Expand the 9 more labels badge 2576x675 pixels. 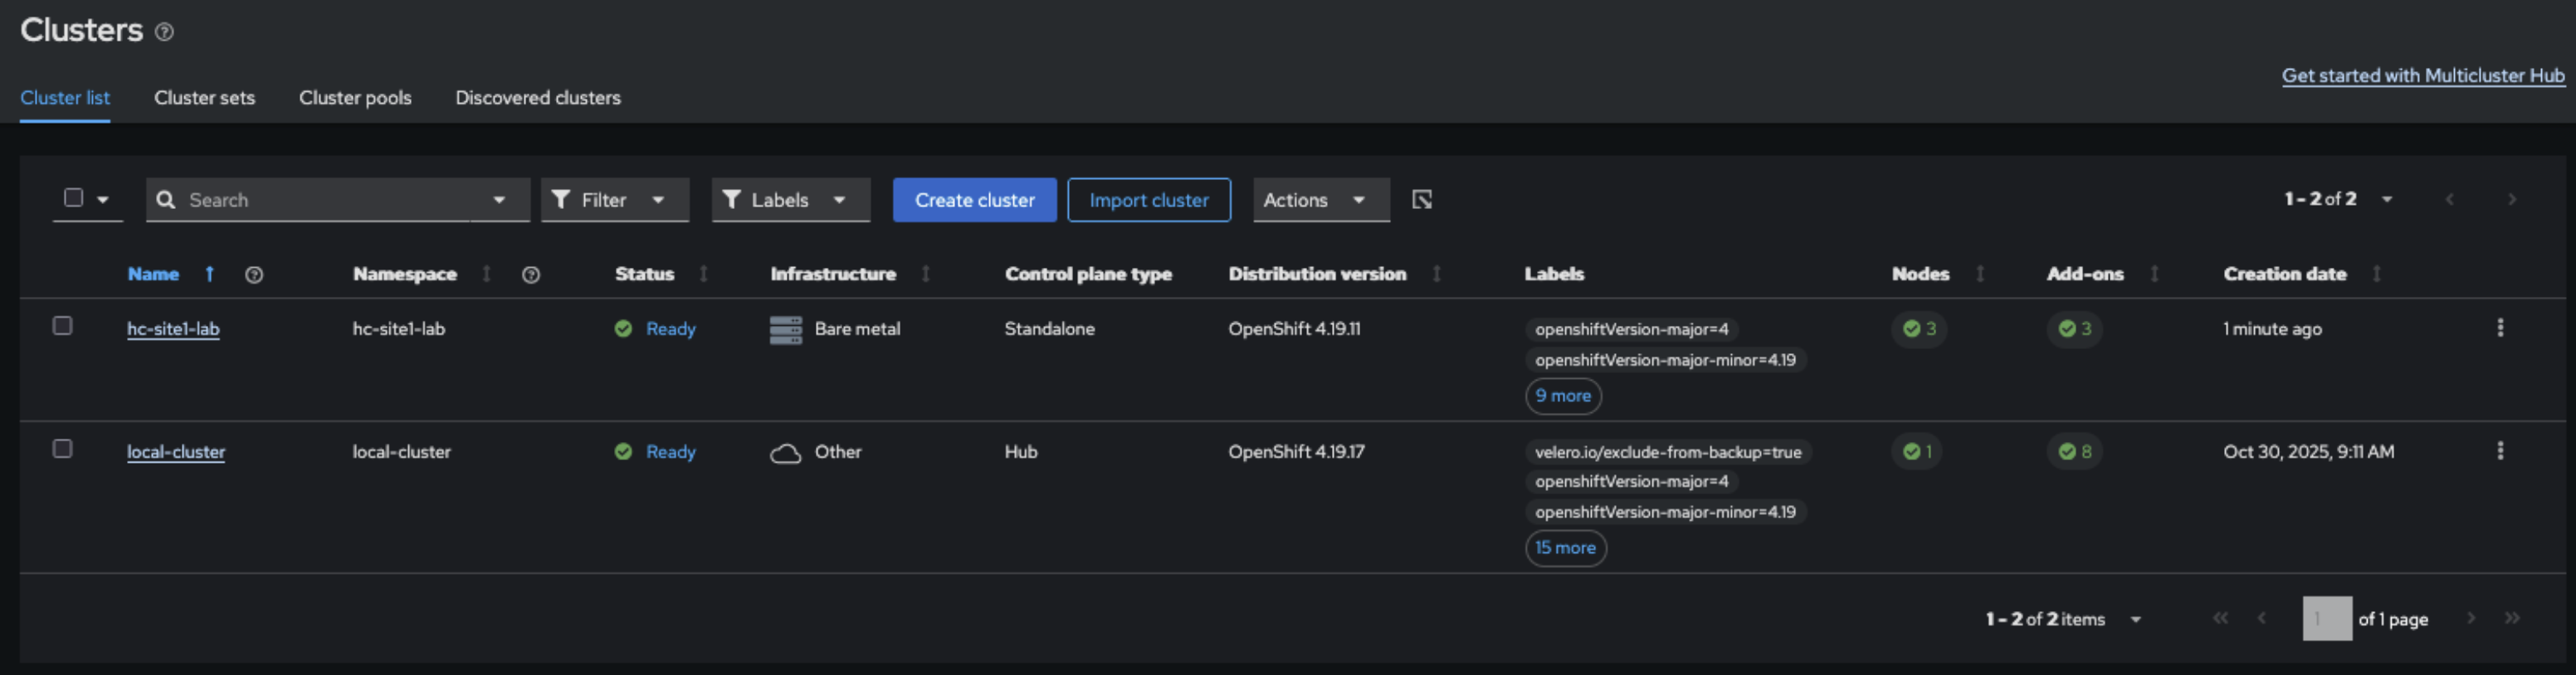[1562, 396]
